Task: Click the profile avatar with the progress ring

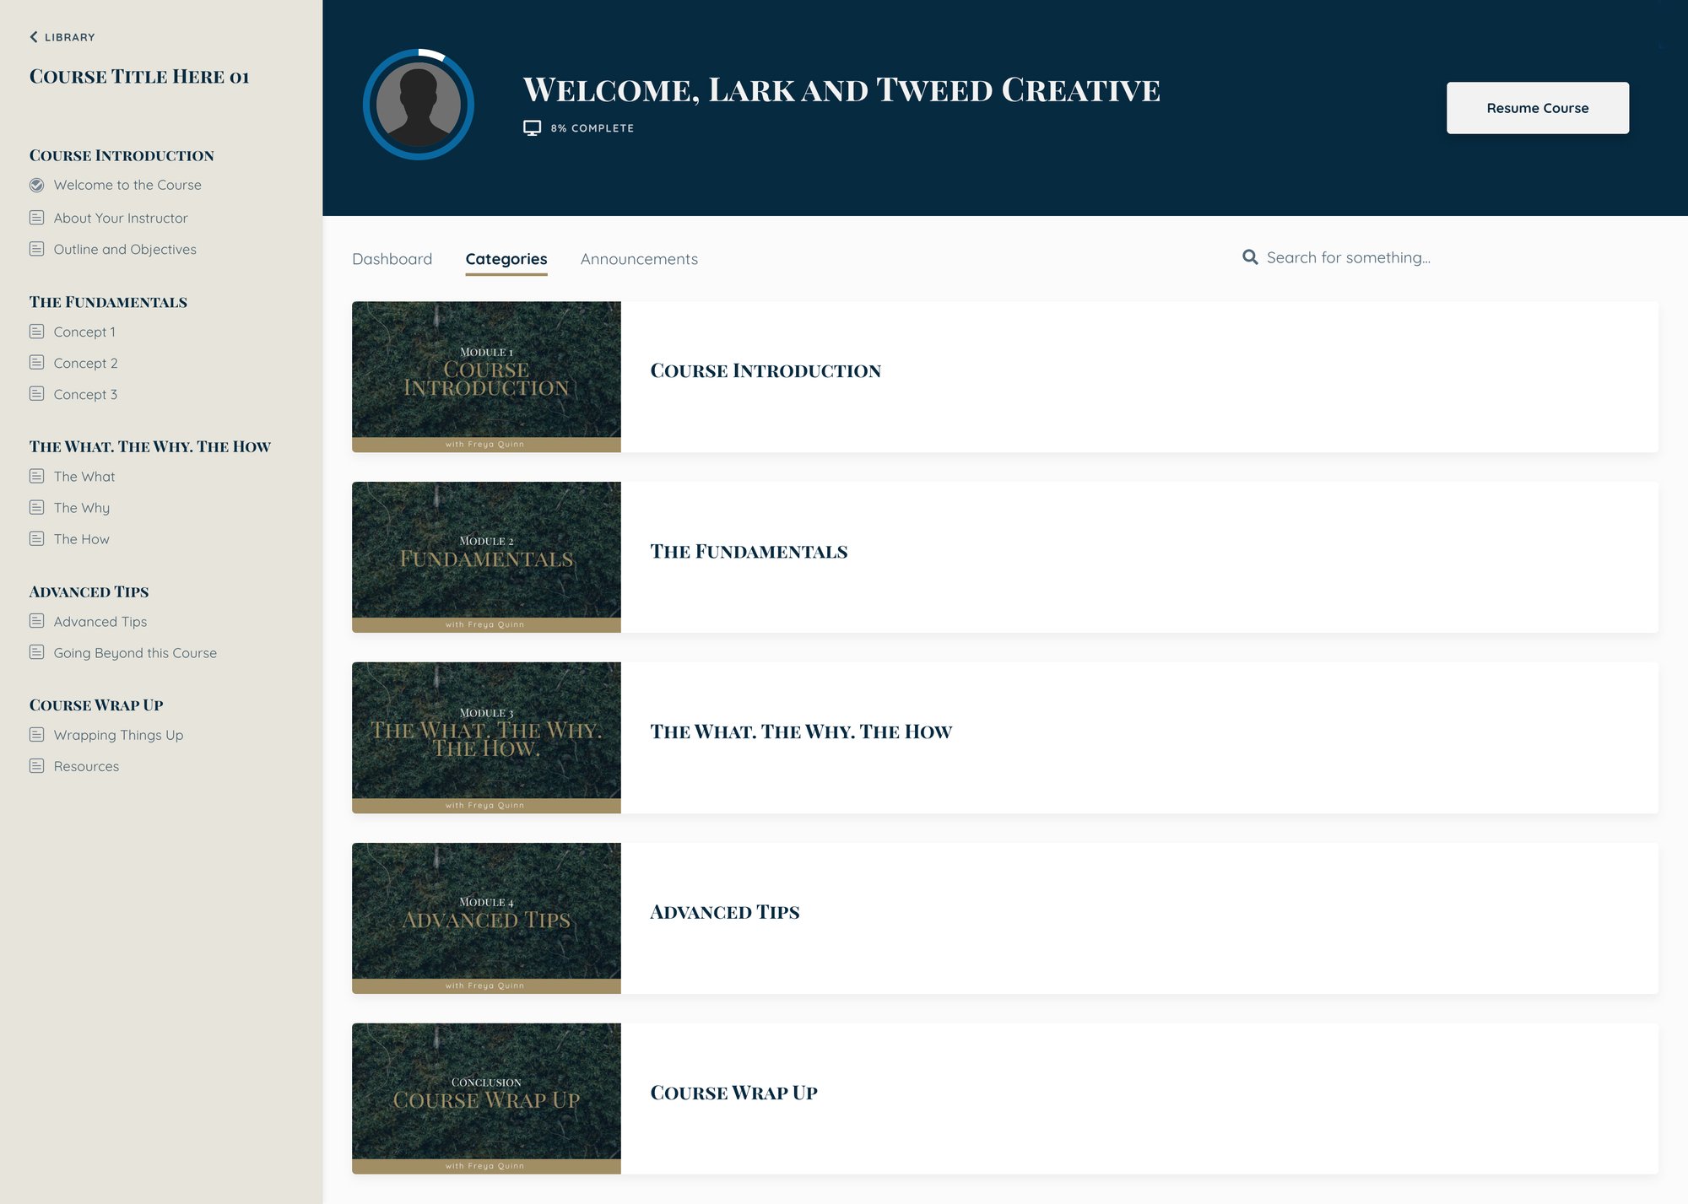Action: [x=419, y=105]
